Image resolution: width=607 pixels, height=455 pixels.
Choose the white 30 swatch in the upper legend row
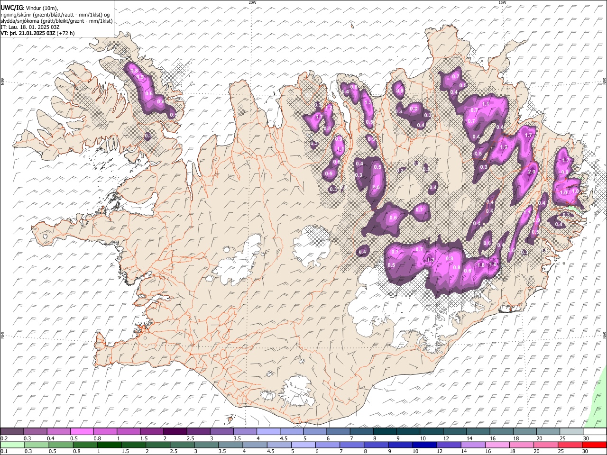[x=594, y=431]
